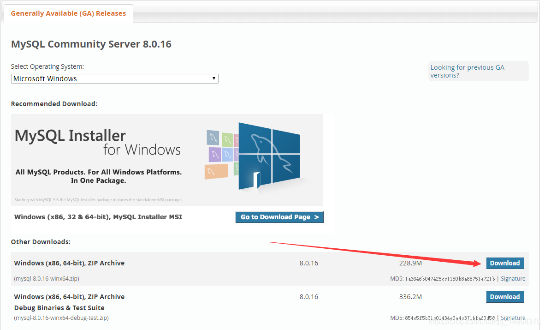Screen dimensions: 545x330
Task: Click the Go to Download Page button
Action: click(x=279, y=217)
